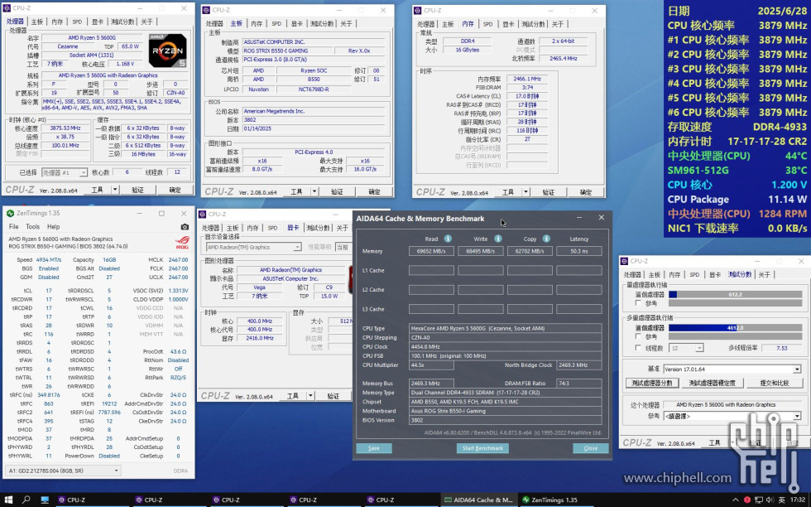Switch to 关于 tab in CPU-Z mainboard window
The height and width of the screenshot is (507, 811).
346,24
